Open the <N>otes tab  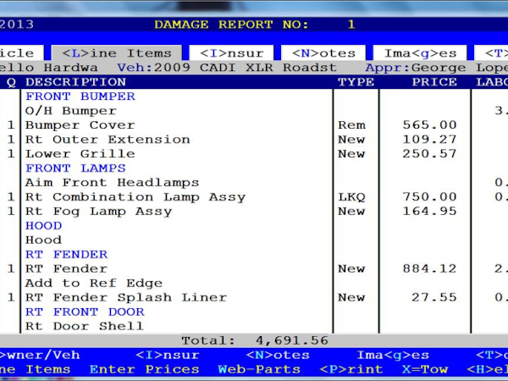[323, 52]
